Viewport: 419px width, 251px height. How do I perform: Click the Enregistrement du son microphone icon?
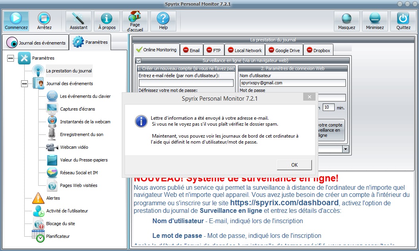pos(52,134)
